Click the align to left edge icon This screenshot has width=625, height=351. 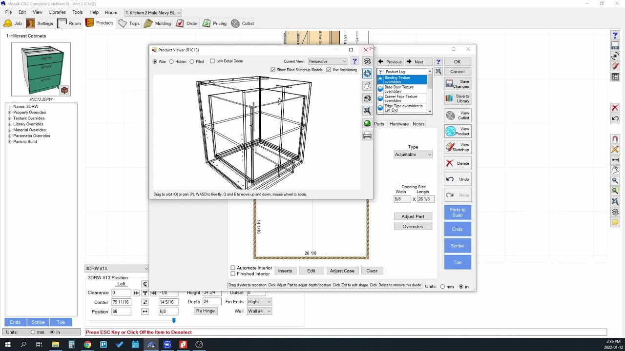click(136, 293)
